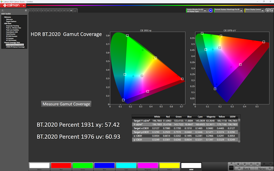
Task: Switch to page tab 10
Action: [48, 11]
